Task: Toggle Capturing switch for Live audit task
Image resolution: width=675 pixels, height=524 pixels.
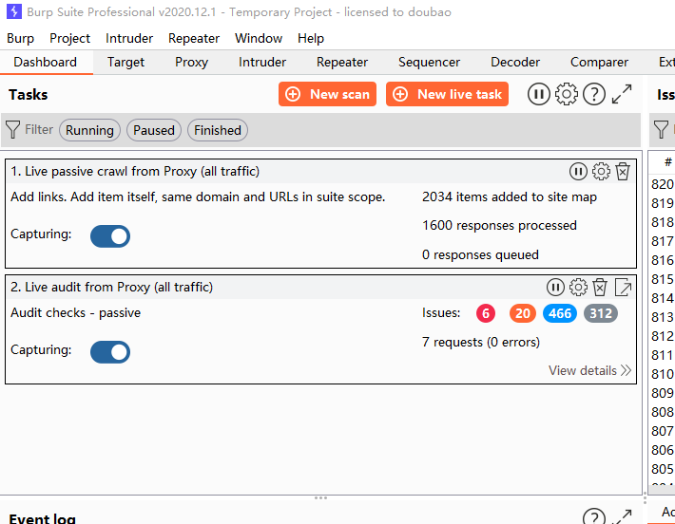Action: coord(110,352)
